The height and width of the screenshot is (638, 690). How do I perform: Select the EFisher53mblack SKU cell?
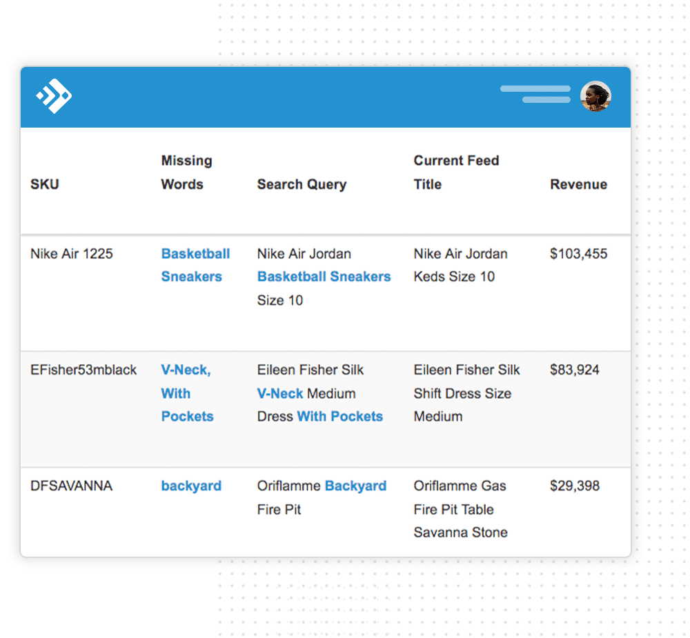click(83, 370)
